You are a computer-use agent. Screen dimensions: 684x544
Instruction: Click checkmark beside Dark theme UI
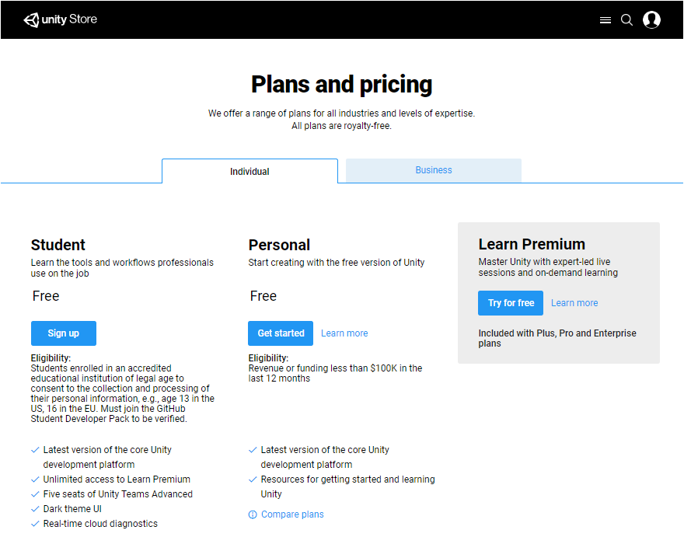(35, 509)
